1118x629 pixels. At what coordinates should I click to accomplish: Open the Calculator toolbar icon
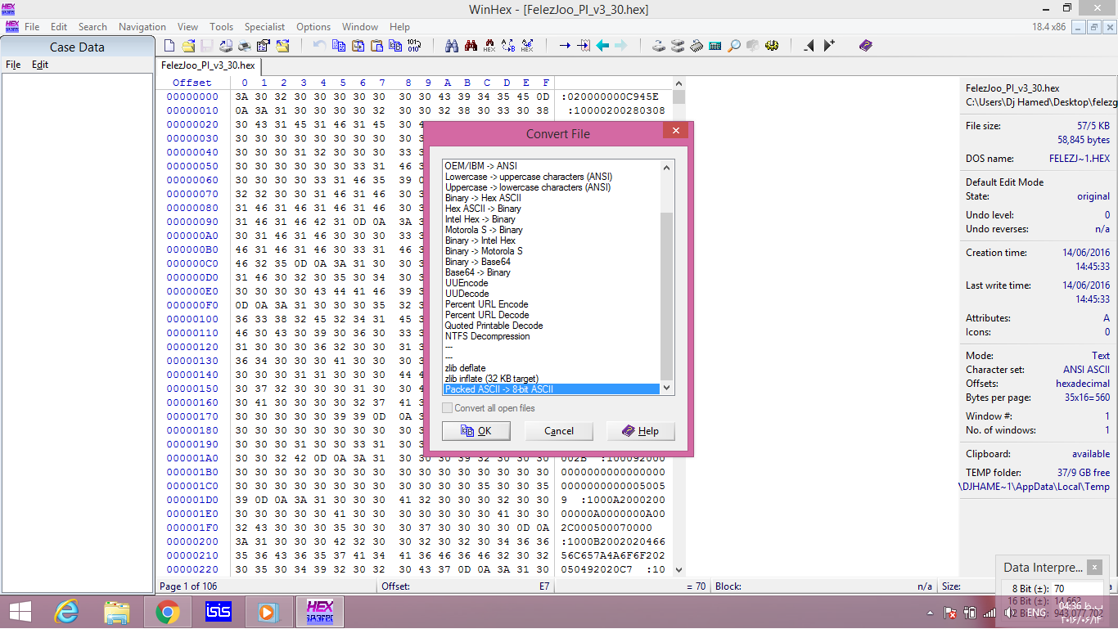tap(715, 46)
